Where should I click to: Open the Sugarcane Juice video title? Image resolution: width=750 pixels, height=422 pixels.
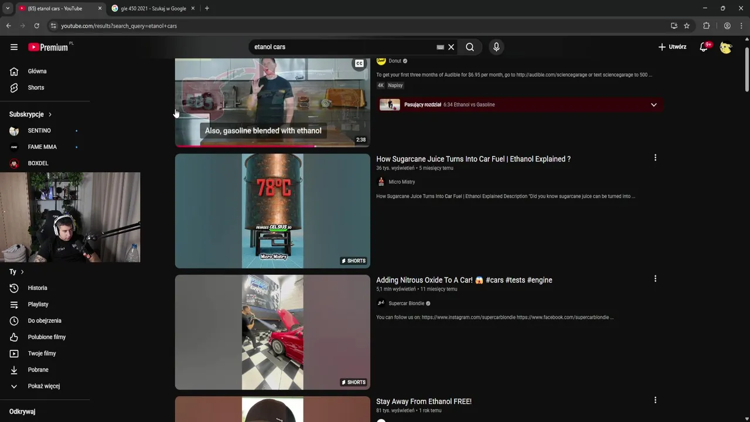[473, 159]
